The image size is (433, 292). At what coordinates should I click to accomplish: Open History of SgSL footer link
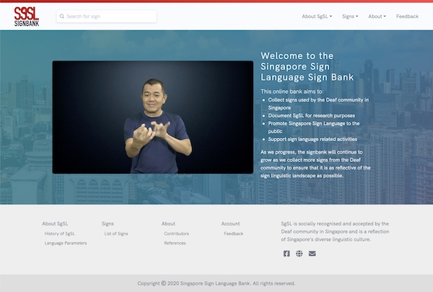60,234
